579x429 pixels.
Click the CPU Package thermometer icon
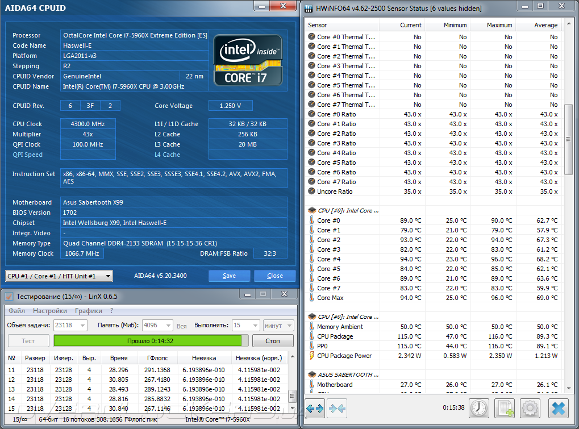311,336
